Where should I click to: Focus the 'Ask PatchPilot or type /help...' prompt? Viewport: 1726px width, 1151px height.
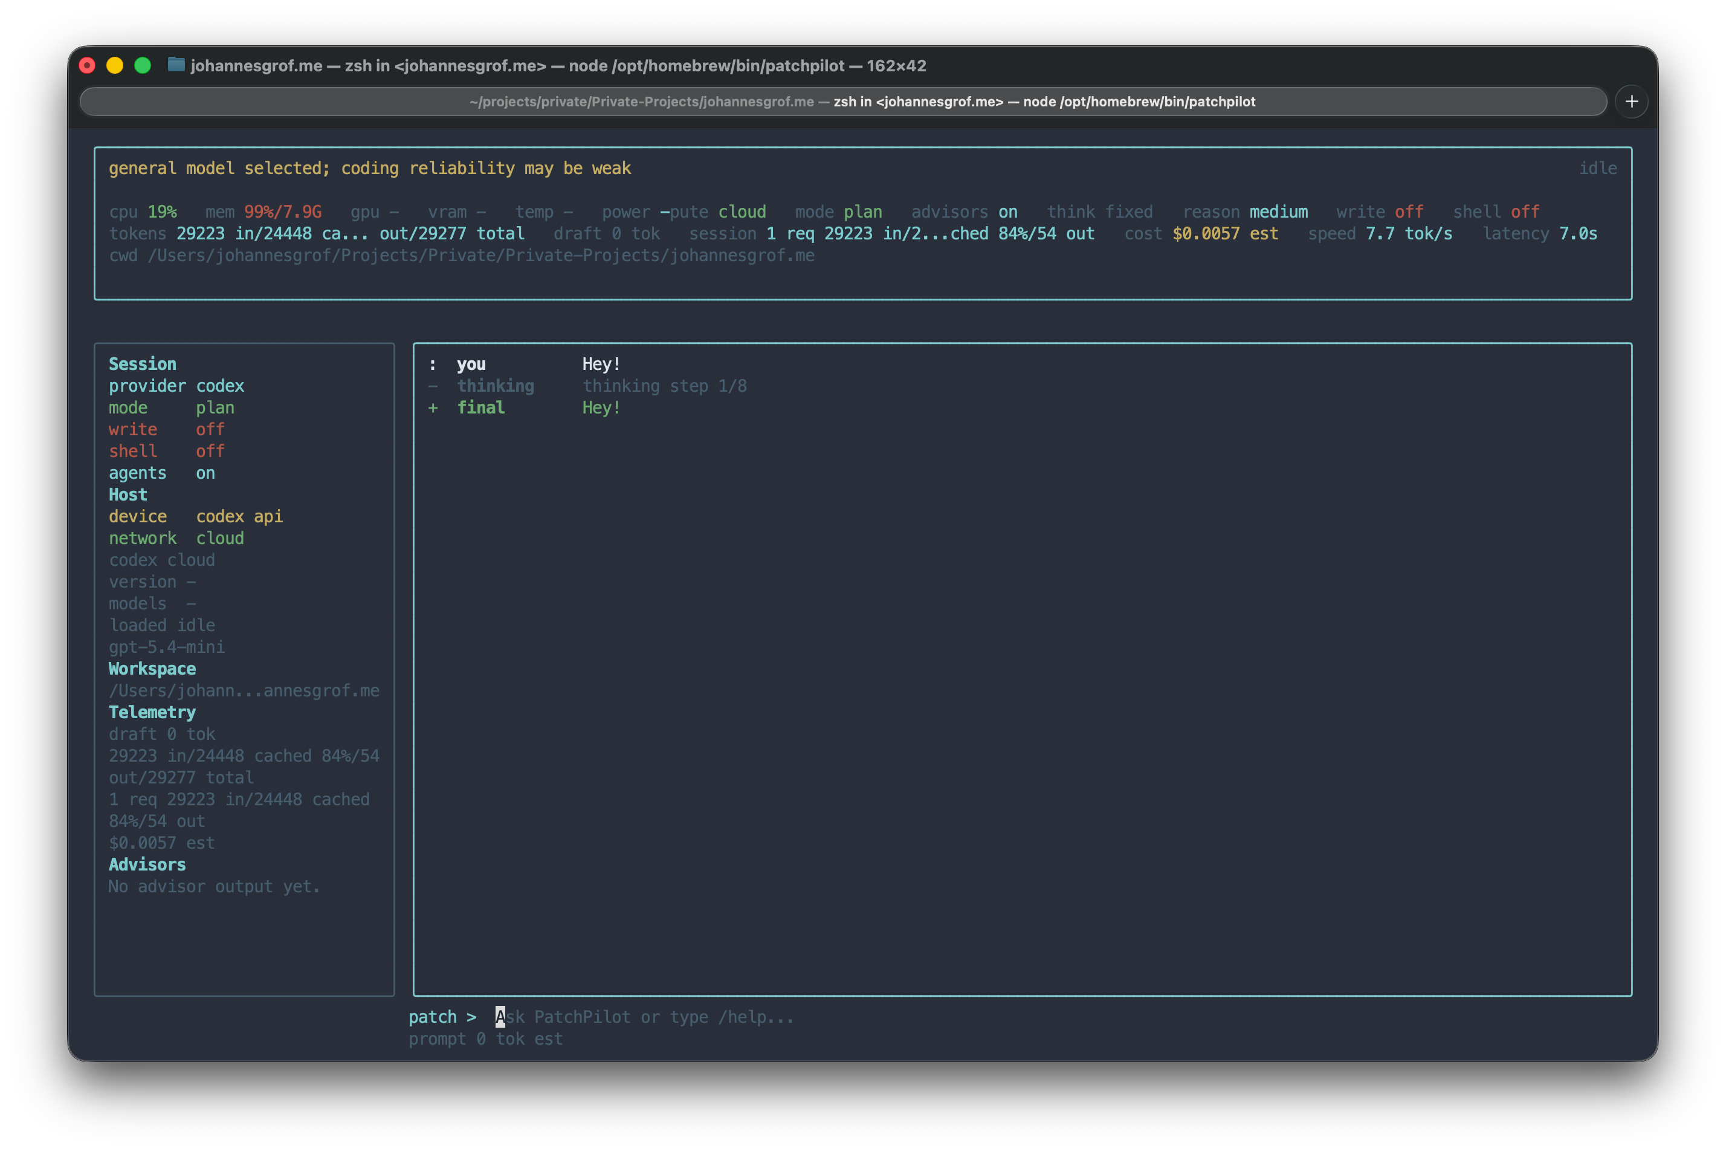click(645, 1017)
